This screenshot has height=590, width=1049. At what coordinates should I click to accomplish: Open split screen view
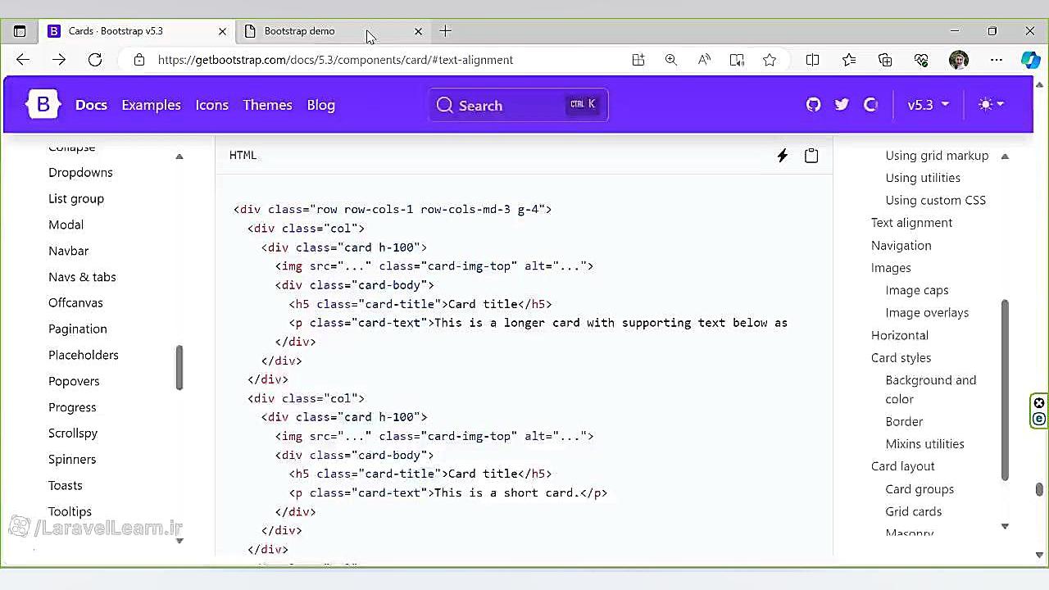pos(812,60)
